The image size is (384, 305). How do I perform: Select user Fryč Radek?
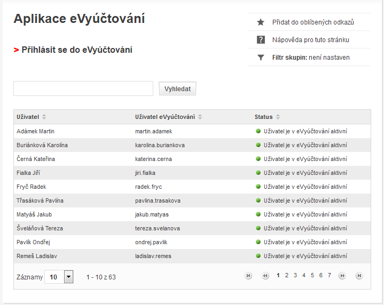point(32,187)
